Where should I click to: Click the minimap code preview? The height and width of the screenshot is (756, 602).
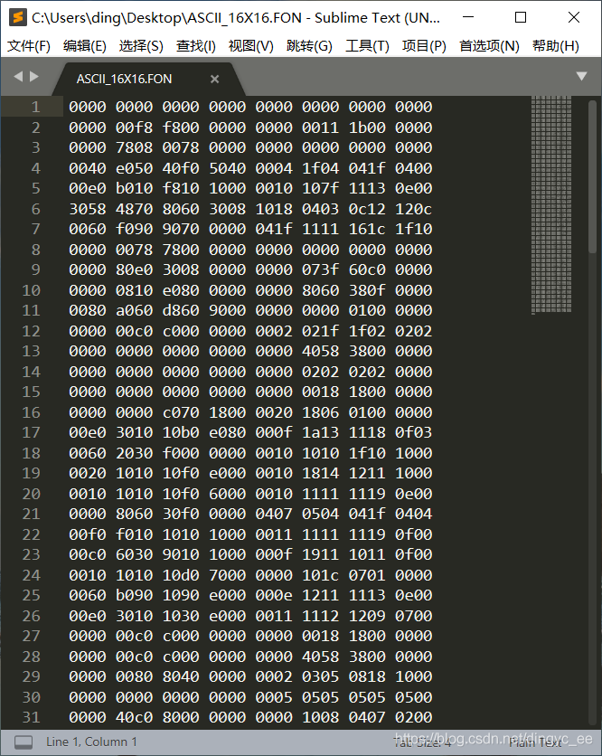tap(551, 205)
